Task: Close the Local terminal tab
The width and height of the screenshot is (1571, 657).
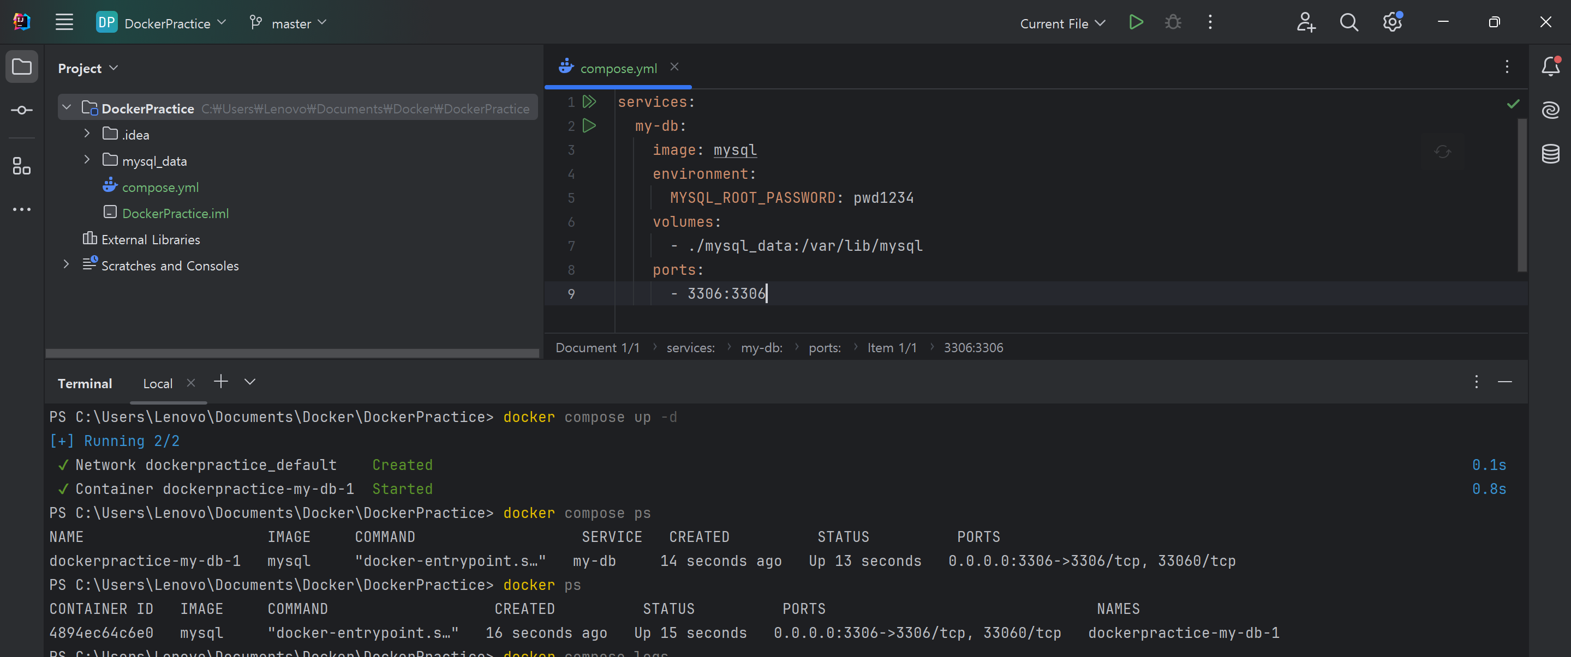Action: pos(191,383)
